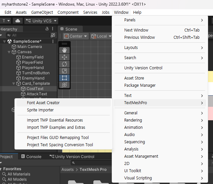Open the account T dropdown
Image resolution: width=213 pixels, height=184 pixels.
[x=6, y=21]
